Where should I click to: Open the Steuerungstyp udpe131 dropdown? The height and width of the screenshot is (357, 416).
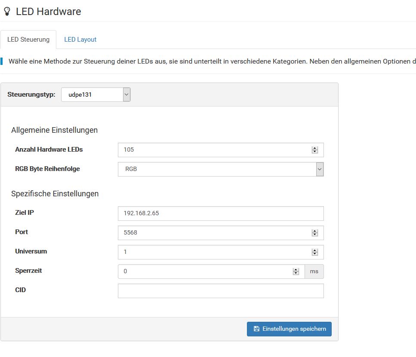tap(96, 95)
